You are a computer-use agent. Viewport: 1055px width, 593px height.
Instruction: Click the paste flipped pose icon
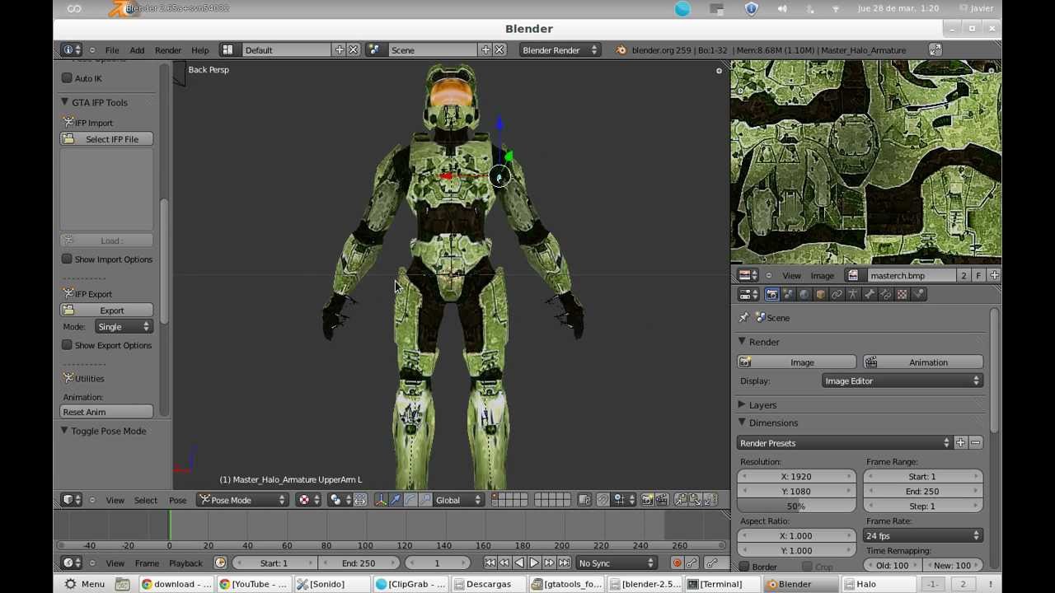[x=709, y=500]
